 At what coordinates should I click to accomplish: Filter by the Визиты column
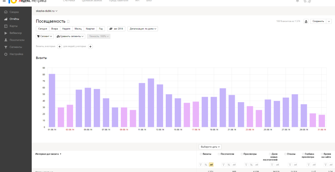[201, 165]
